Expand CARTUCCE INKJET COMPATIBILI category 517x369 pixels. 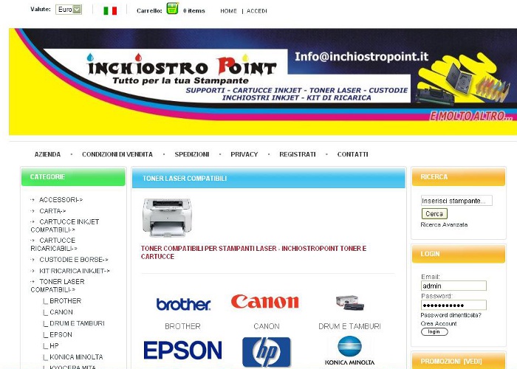[x=65, y=226]
